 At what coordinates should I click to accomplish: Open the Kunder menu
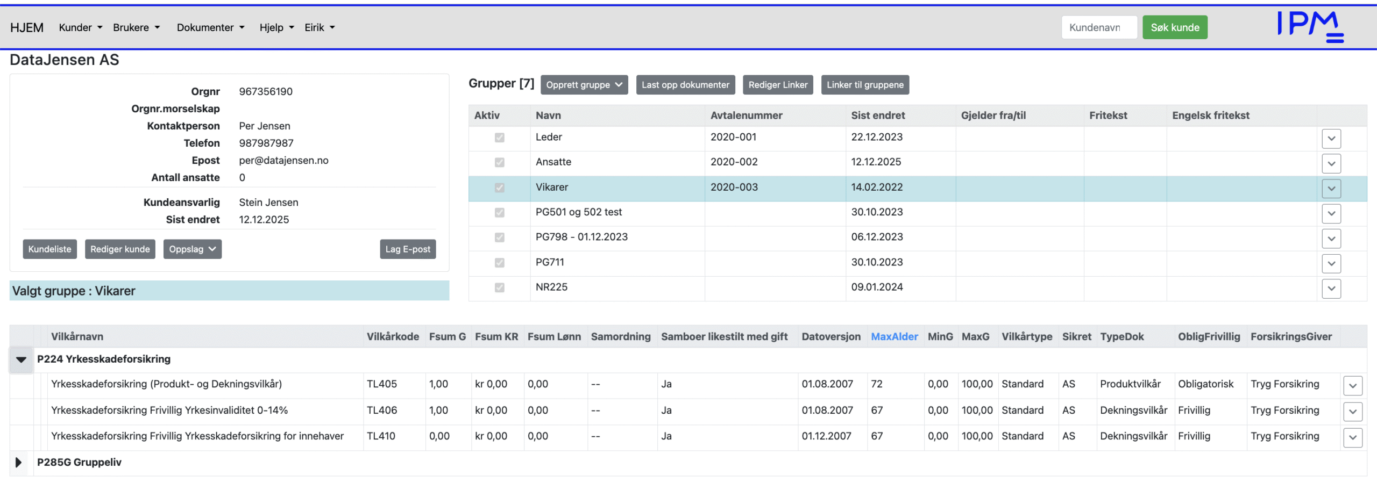coord(80,27)
